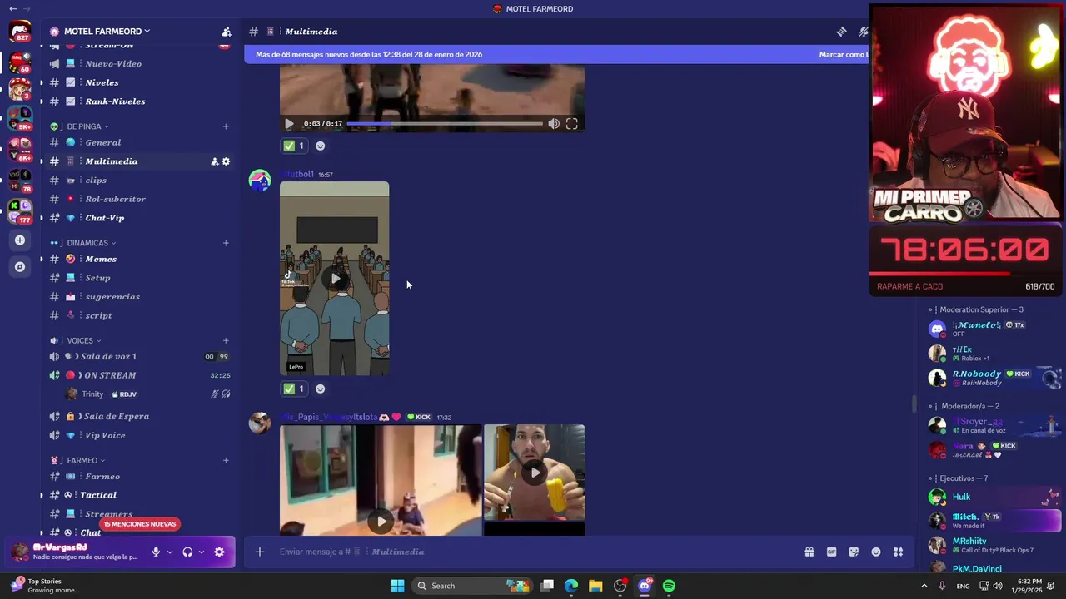Add reaction to the top video message
Screen dimensions: 1066x599
click(320, 146)
